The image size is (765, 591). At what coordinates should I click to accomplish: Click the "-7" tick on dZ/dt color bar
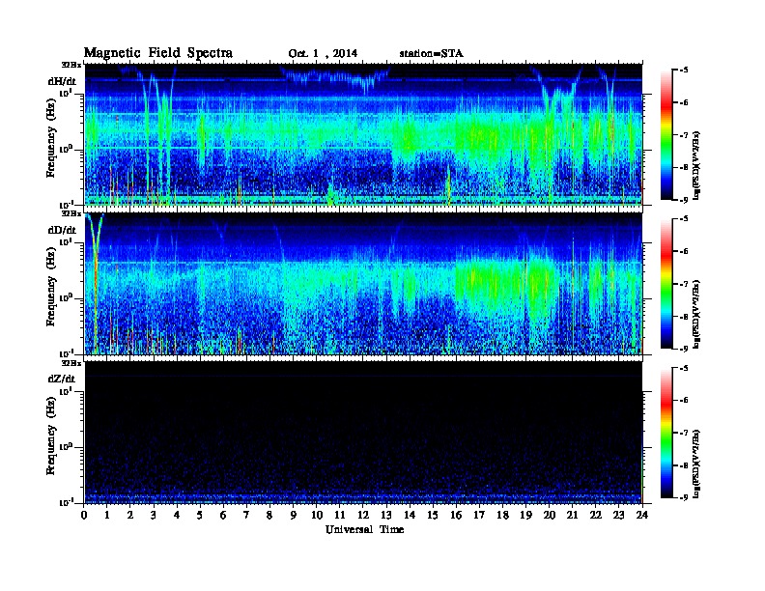click(x=684, y=433)
